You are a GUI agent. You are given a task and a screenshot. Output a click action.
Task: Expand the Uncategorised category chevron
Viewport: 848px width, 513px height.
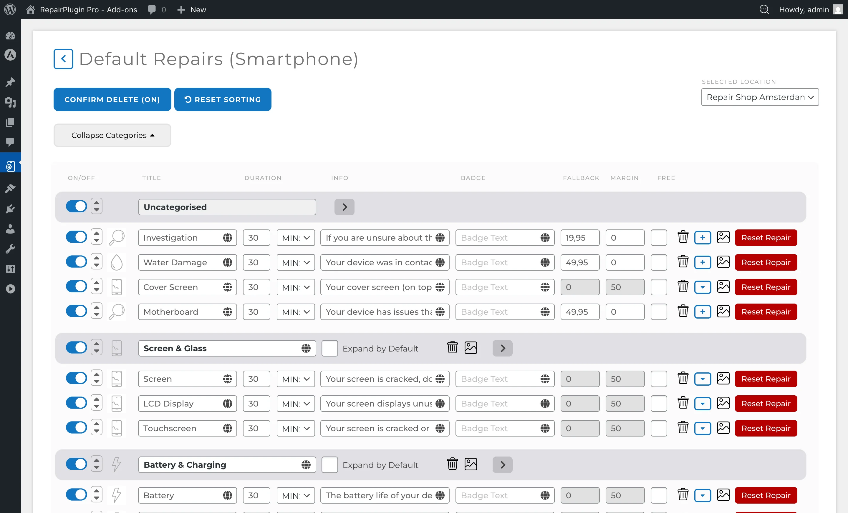pyautogui.click(x=344, y=207)
